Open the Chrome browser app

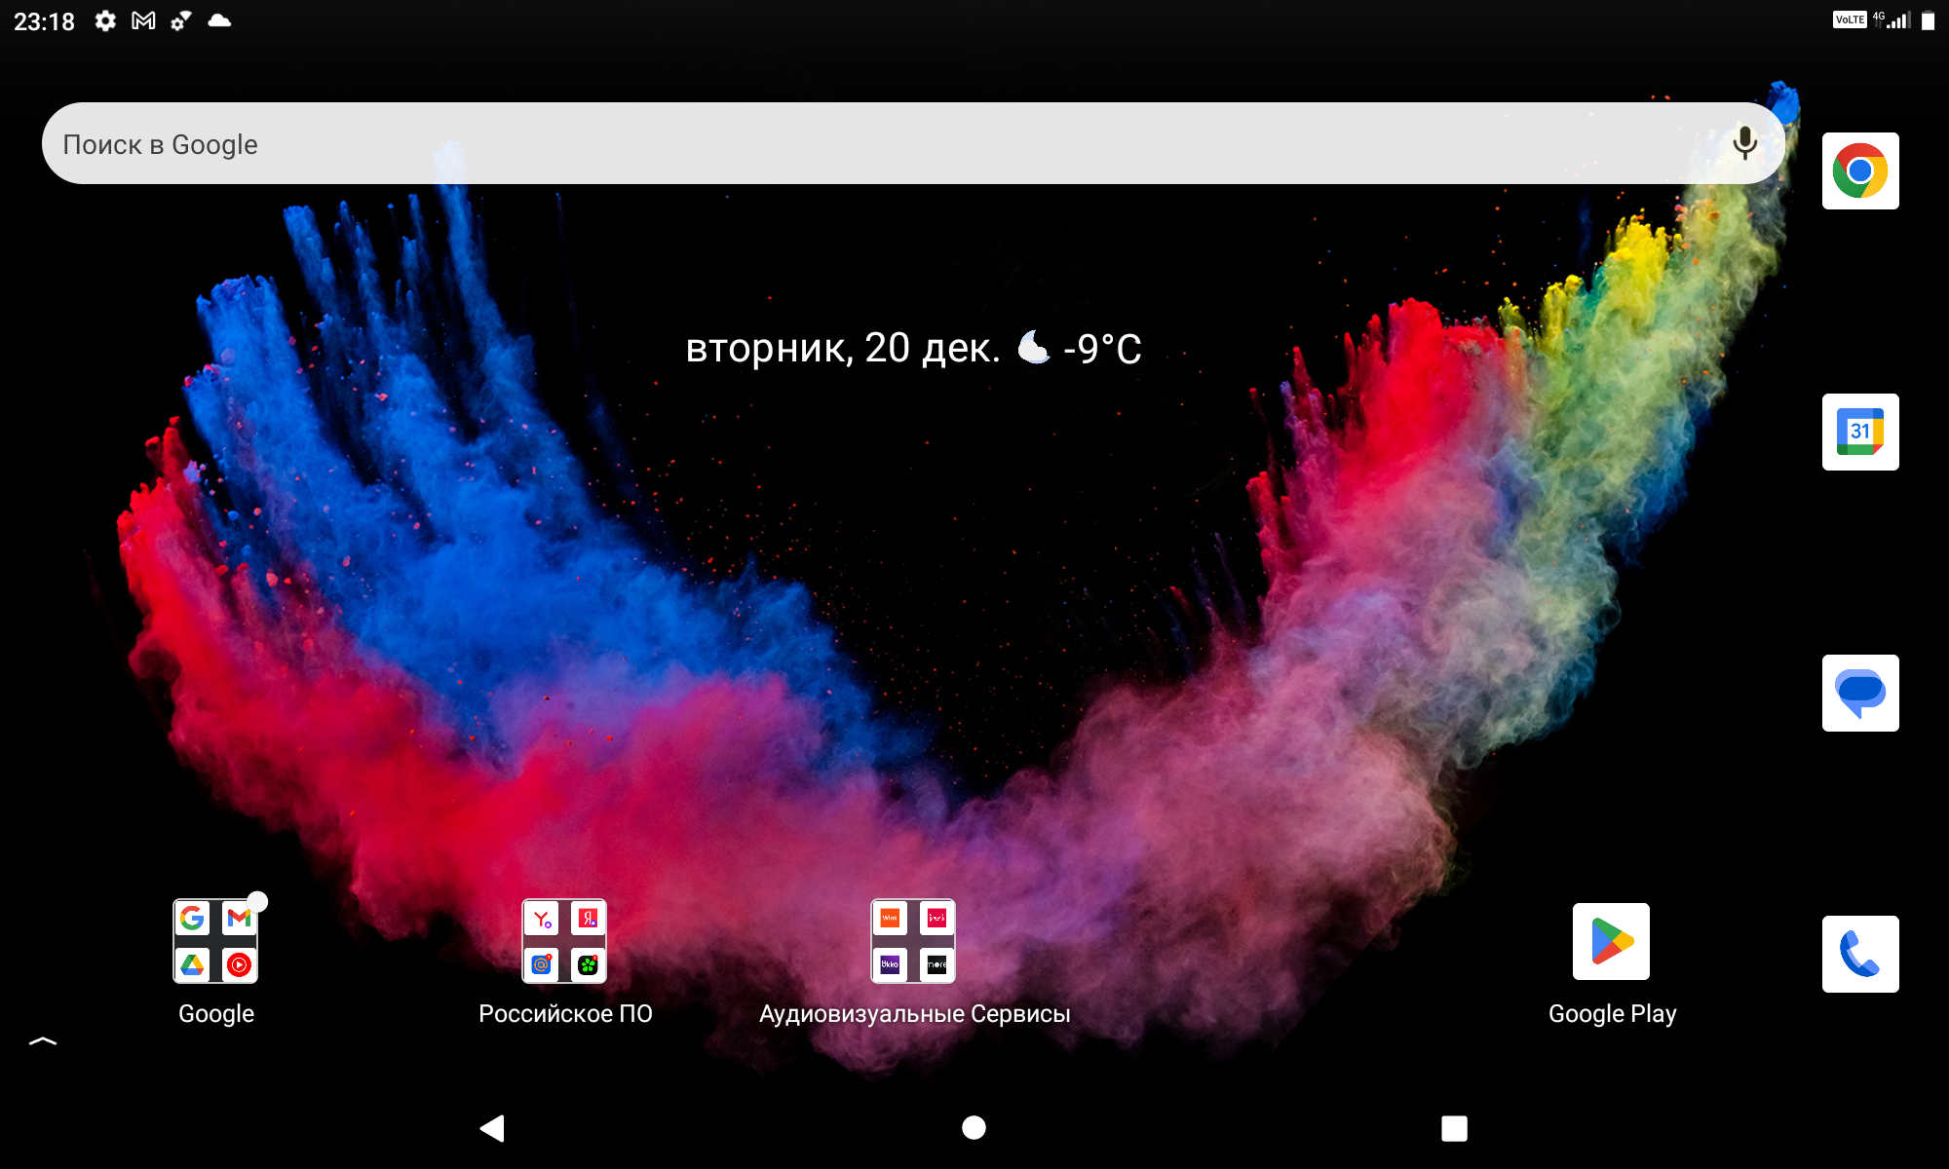pyautogui.click(x=1859, y=171)
